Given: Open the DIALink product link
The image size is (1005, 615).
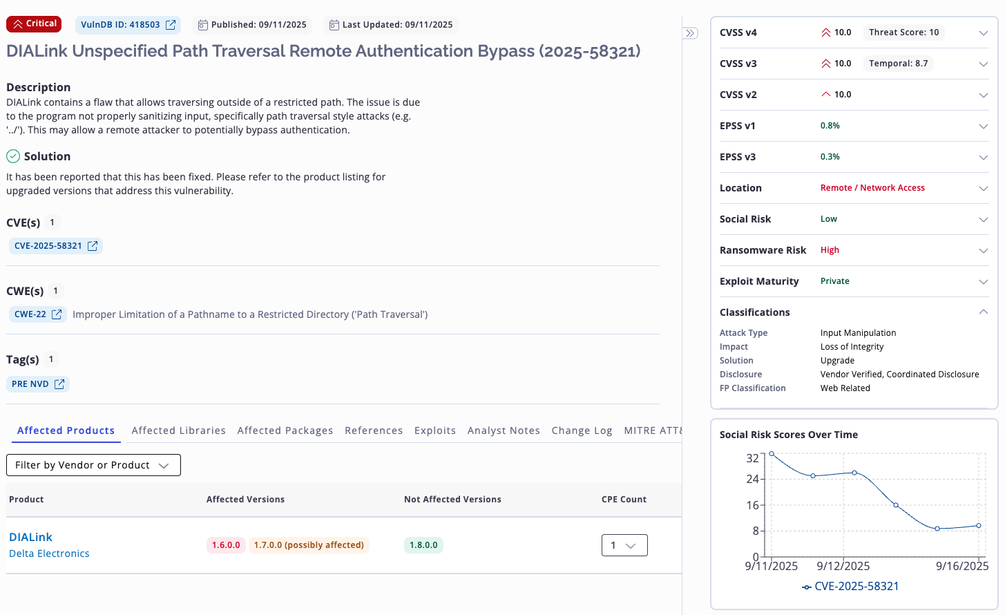Looking at the screenshot, I should tap(30, 537).
